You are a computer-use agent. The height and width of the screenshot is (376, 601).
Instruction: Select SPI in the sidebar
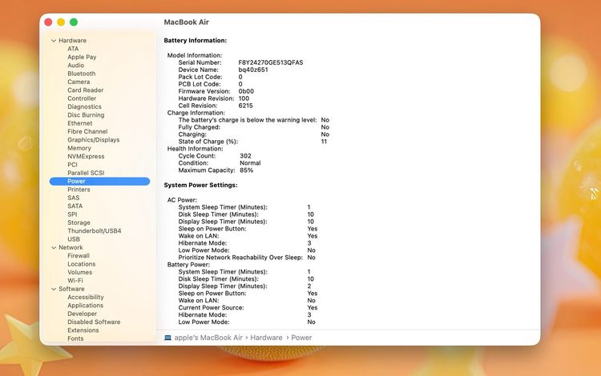pos(72,214)
